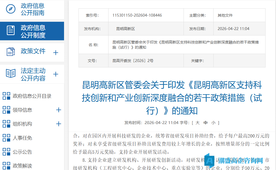The height and width of the screenshot is (170, 276).
Task: Expand the 法定主动公开内容 section
Action: [x=56, y=74]
